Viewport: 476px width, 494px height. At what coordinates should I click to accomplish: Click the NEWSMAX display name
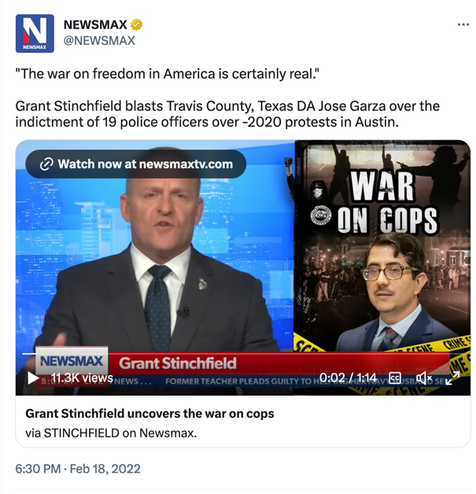tap(95, 24)
